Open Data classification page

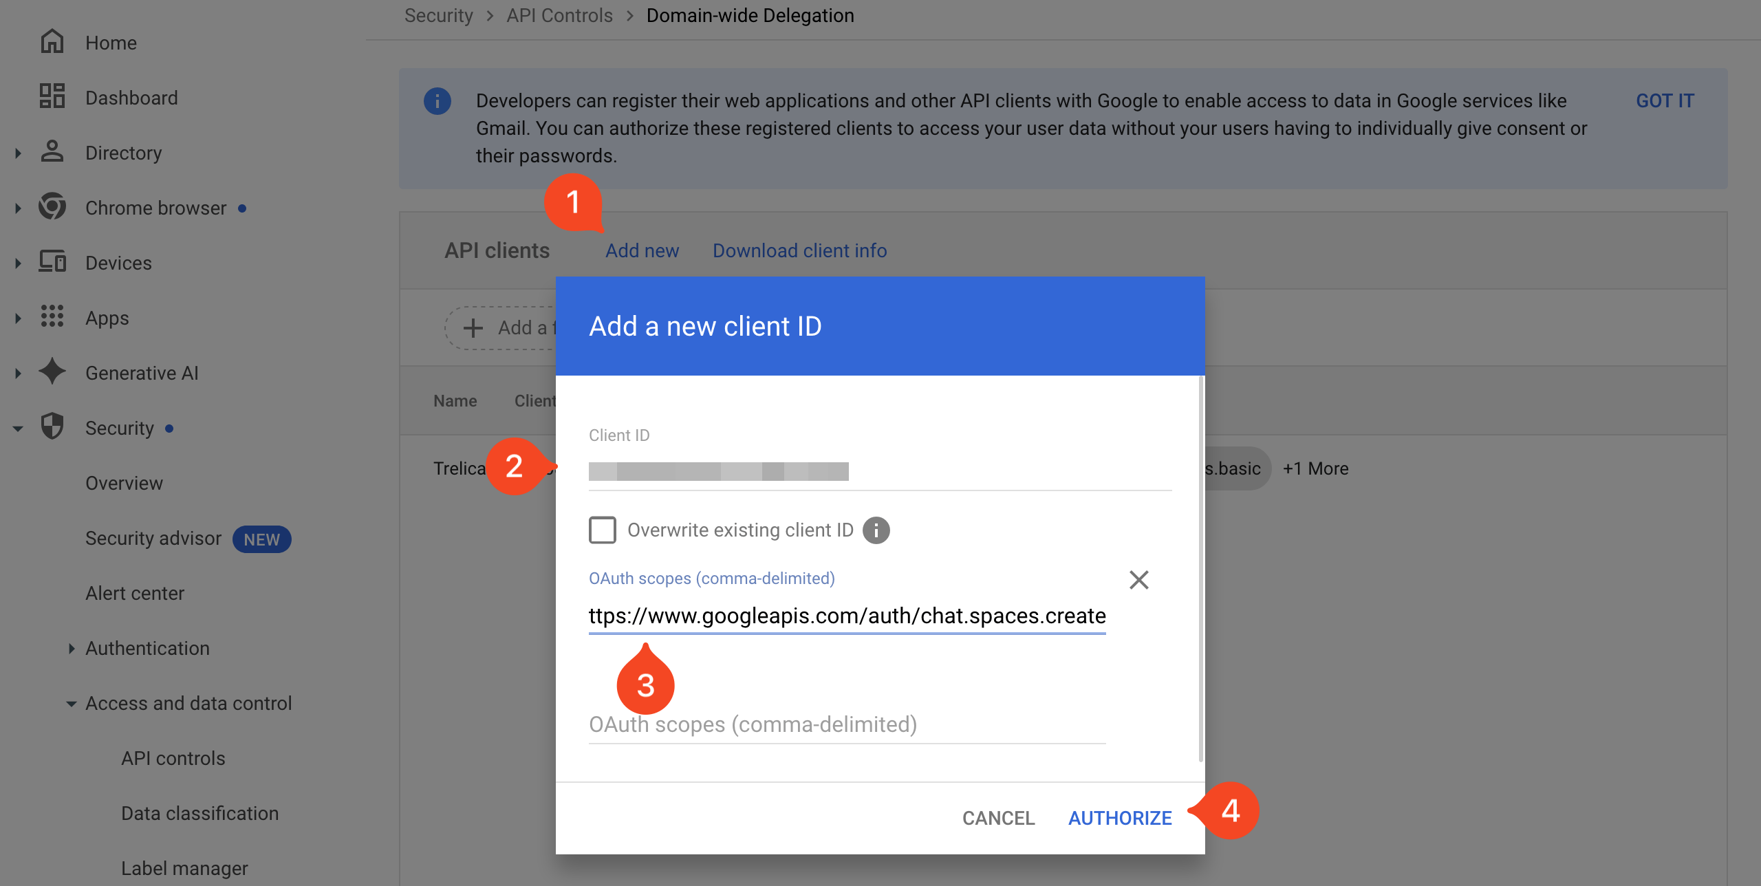200,813
